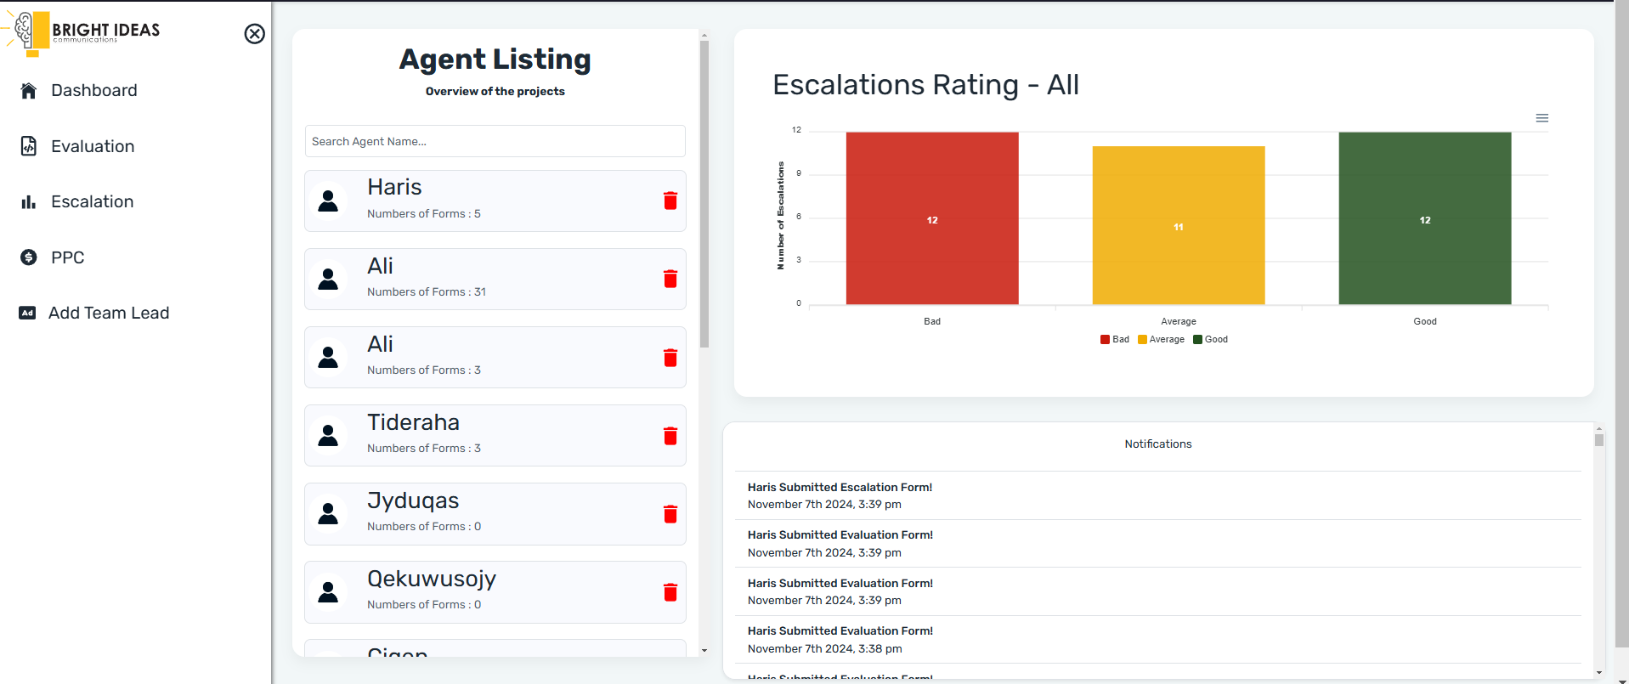1629x684 pixels.
Task: Click the Evaluation document icon in sidebar
Action: pos(29,146)
